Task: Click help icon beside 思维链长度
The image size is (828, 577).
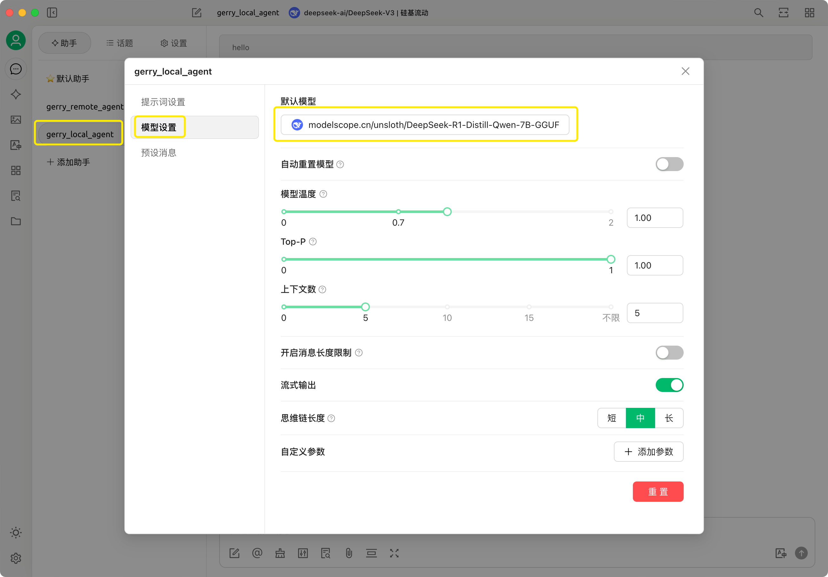Action: tap(332, 418)
